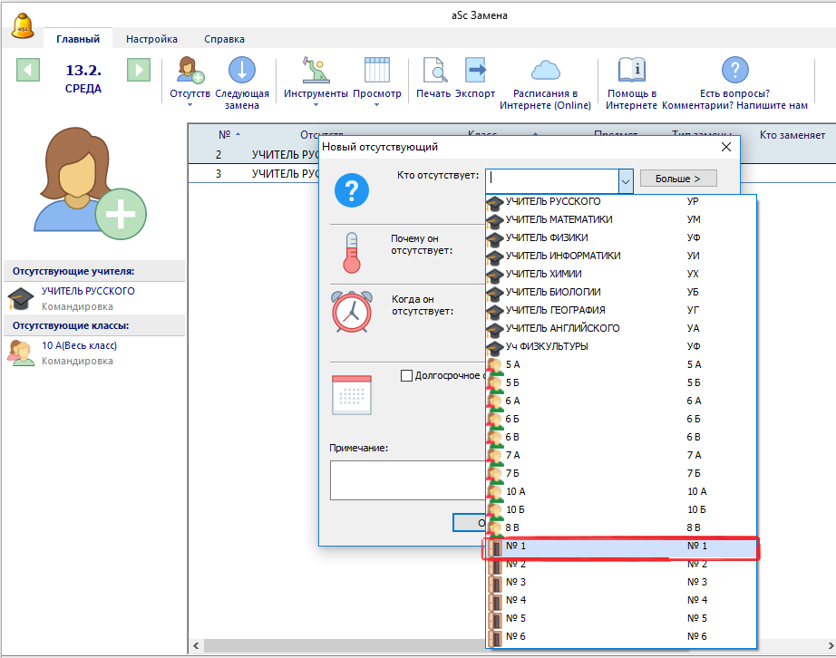Click Следующая замена icon
This screenshot has width=836, height=658.
(x=242, y=71)
